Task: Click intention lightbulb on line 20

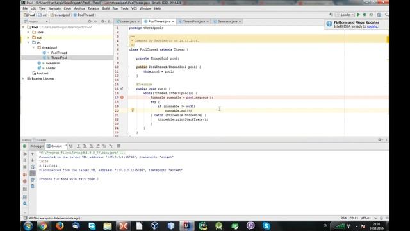Action: tap(133, 110)
